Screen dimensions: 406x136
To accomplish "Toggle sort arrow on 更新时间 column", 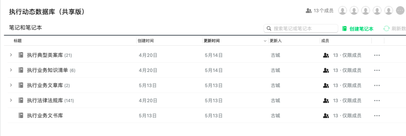I will (265, 41).
